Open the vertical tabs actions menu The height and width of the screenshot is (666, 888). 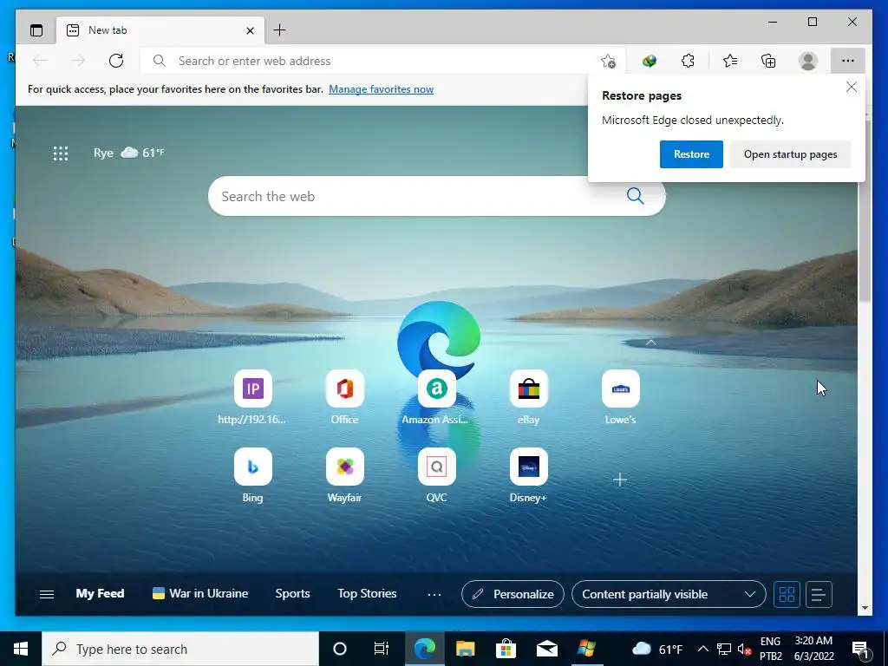pos(36,30)
